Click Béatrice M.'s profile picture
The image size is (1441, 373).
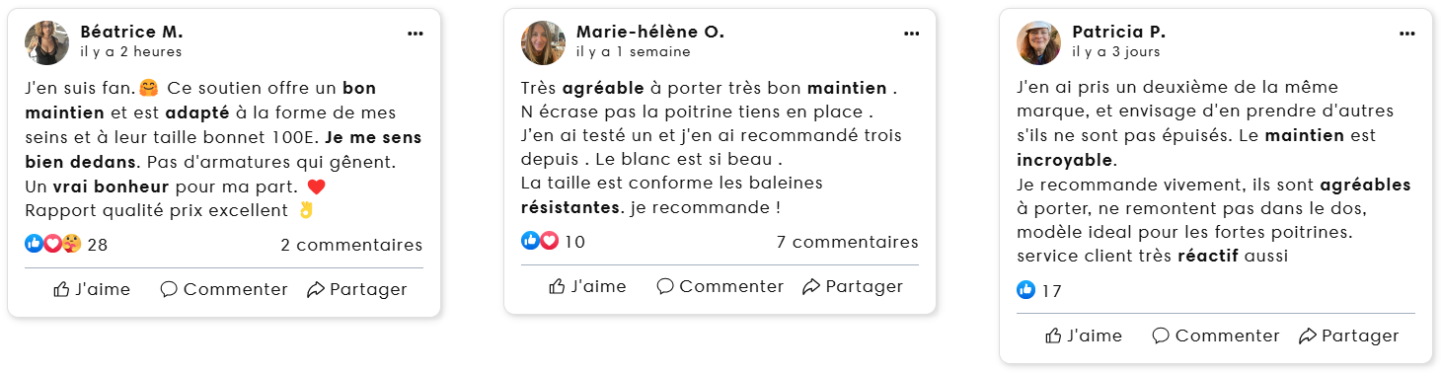pos(47,42)
